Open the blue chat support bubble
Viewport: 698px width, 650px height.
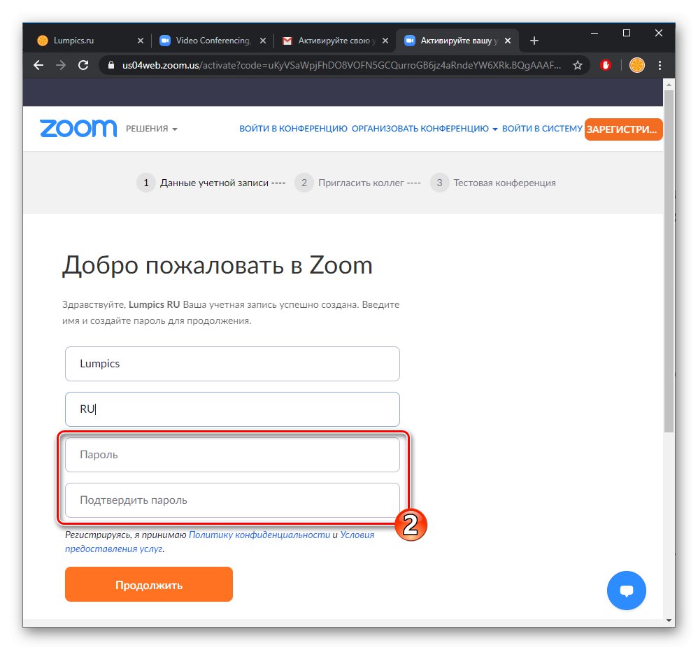click(x=626, y=591)
